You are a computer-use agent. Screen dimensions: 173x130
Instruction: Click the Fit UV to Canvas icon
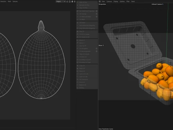point(77,34)
